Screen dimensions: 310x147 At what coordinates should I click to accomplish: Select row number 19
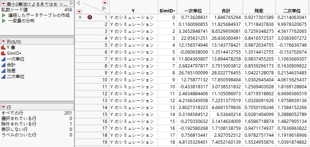coord(105,142)
